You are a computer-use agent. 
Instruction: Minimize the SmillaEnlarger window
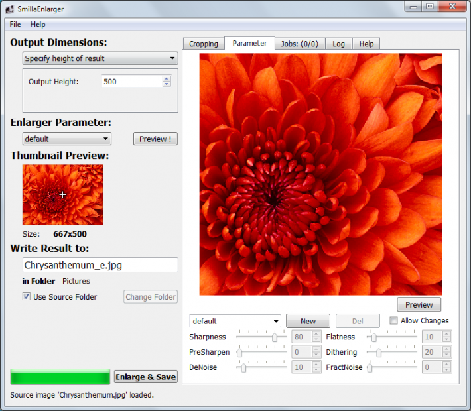pyautogui.click(x=413, y=7)
